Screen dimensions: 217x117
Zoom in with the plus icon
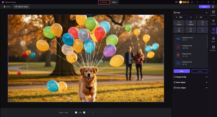click(84, 113)
